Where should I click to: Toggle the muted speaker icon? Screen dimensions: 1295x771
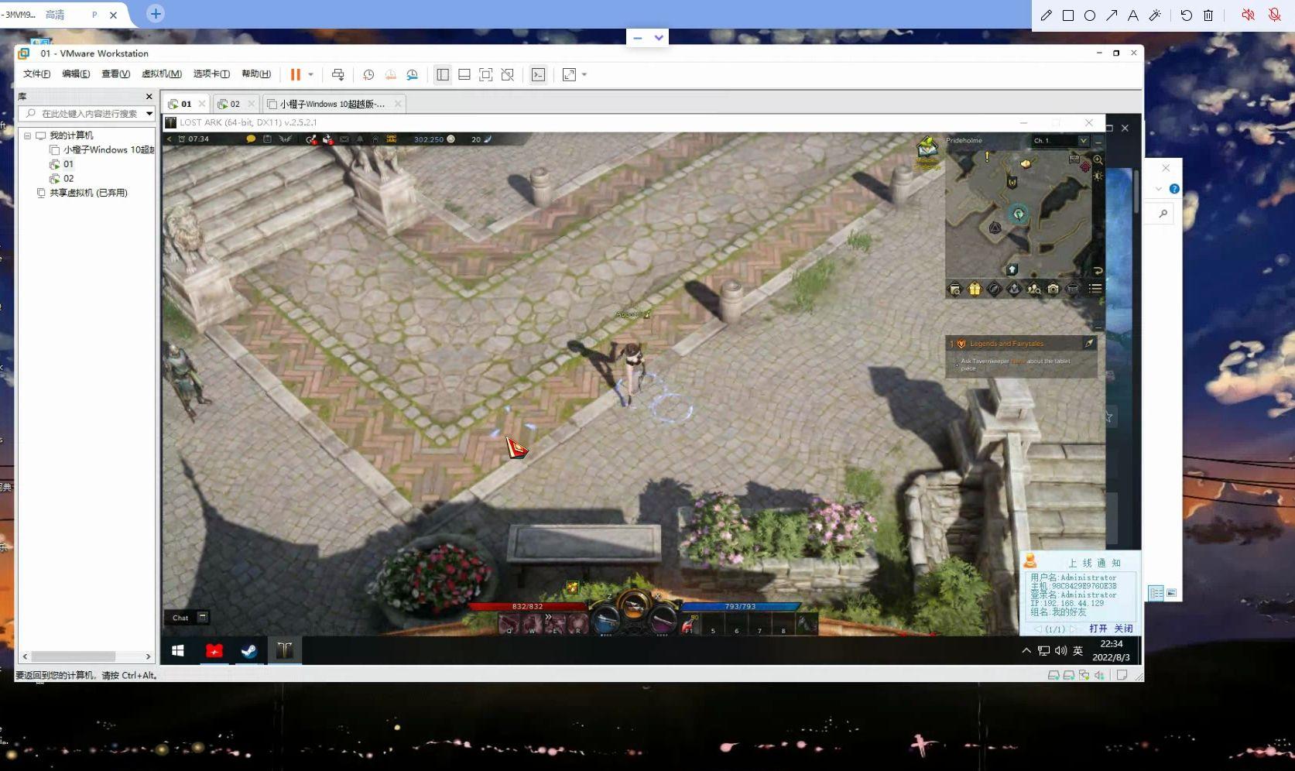pos(1248,15)
